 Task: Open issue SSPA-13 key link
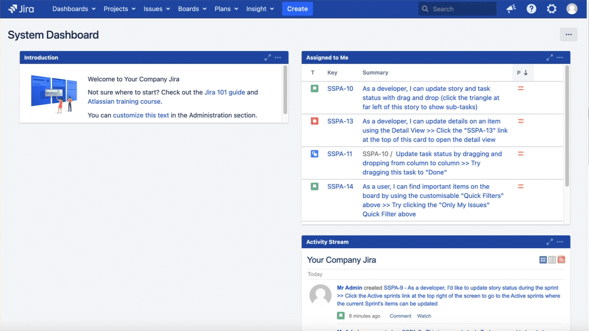point(340,121)
